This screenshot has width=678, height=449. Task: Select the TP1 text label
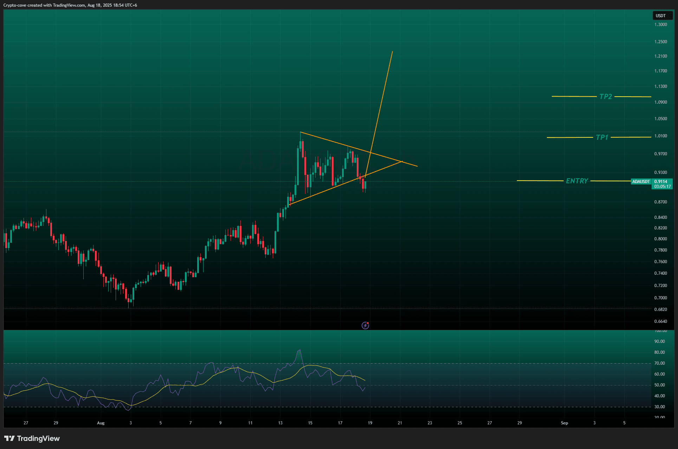point(602,137)
